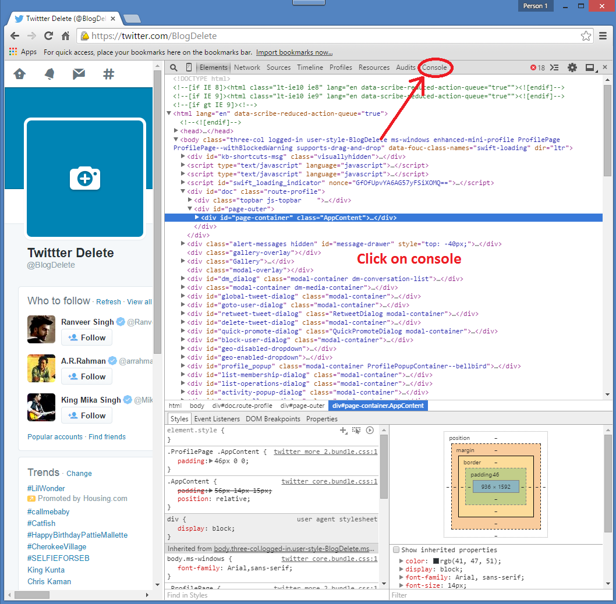Click Import bookmarks now link

click(294, 52)
